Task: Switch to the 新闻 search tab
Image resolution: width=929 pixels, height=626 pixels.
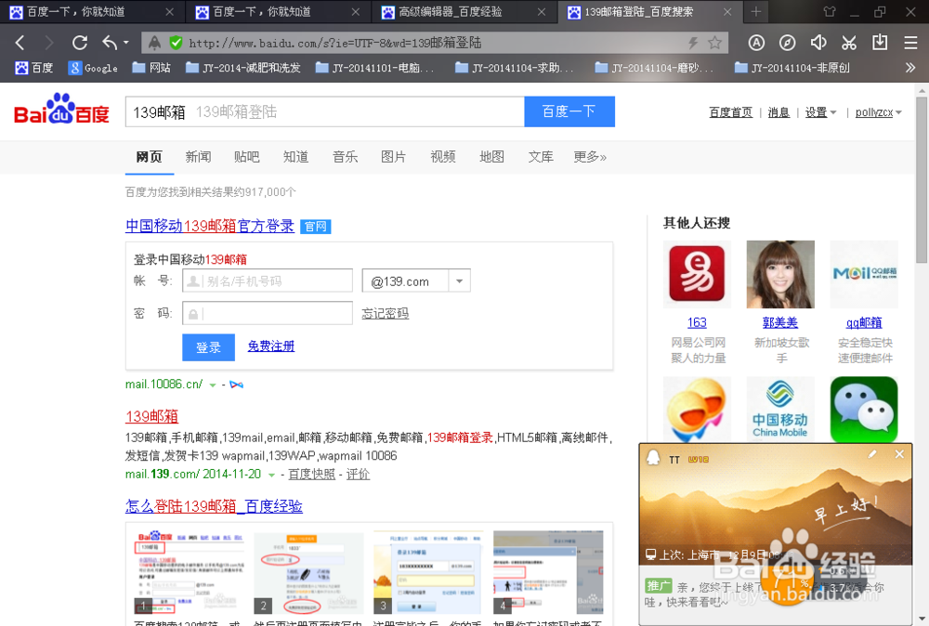Action: (198, 157)
